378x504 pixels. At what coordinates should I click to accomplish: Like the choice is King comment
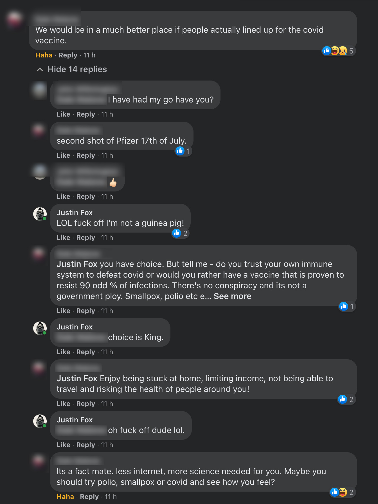tap(63, 352)
